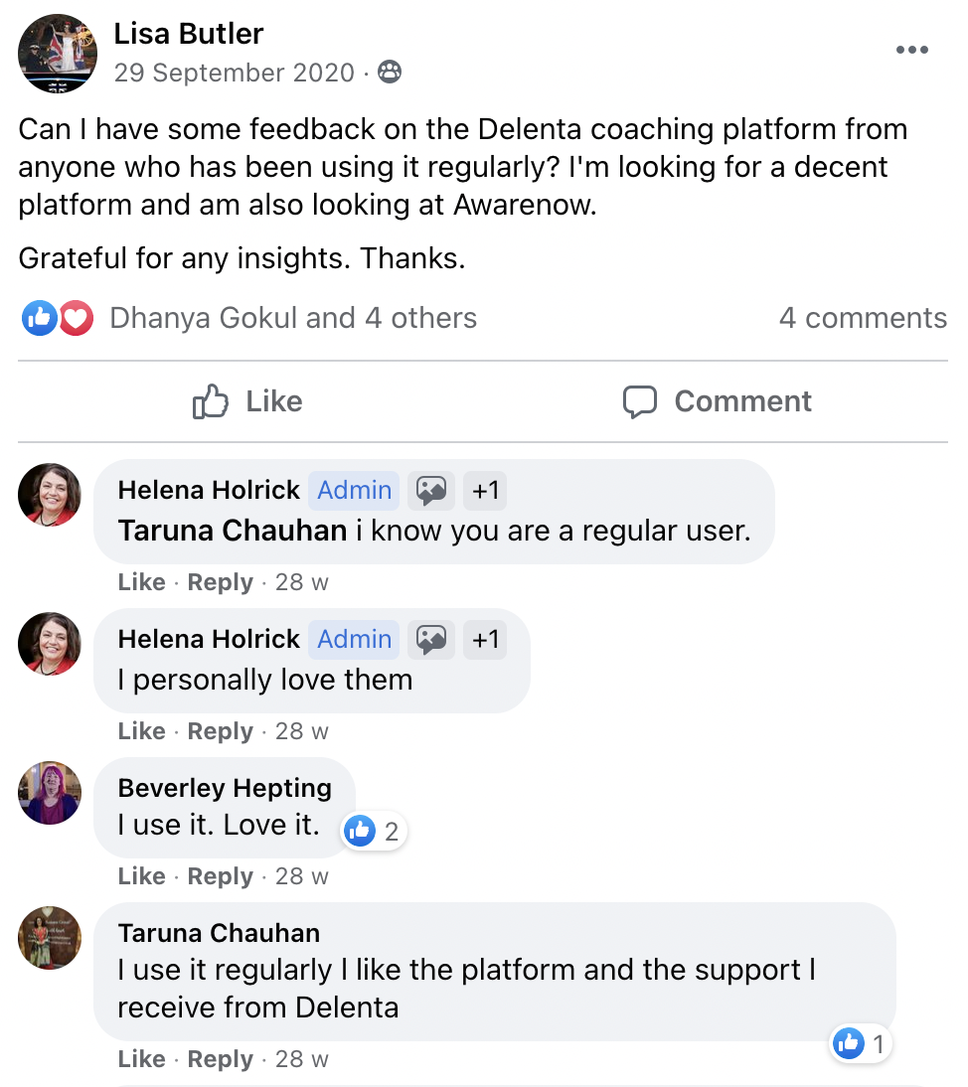Open Lisa Butler's profile name link
The height and width of the screenshot is (1087, 968).
pyautogui.click(x=189, y=34)
